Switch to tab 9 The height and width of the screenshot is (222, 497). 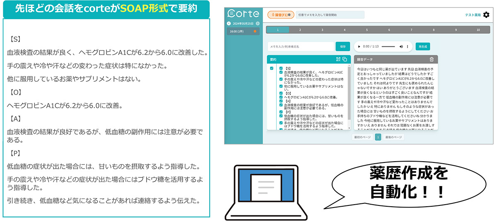tap(456, 30)
